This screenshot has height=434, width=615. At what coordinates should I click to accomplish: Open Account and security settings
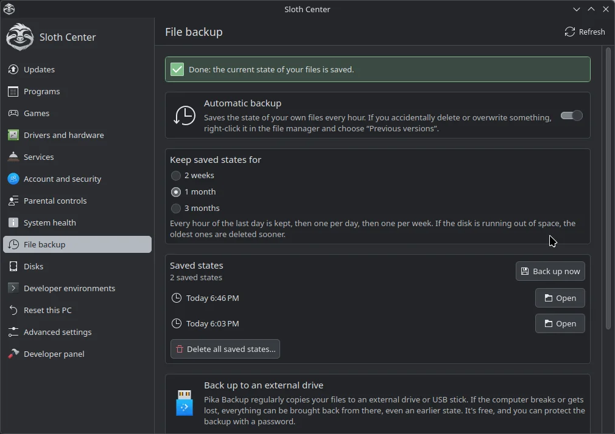click(77, 179)
